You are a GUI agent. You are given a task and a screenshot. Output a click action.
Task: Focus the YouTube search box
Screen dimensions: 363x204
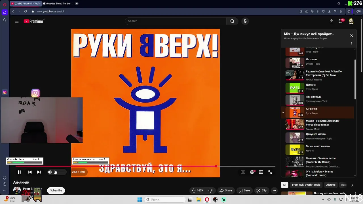(x=176, y=21)
